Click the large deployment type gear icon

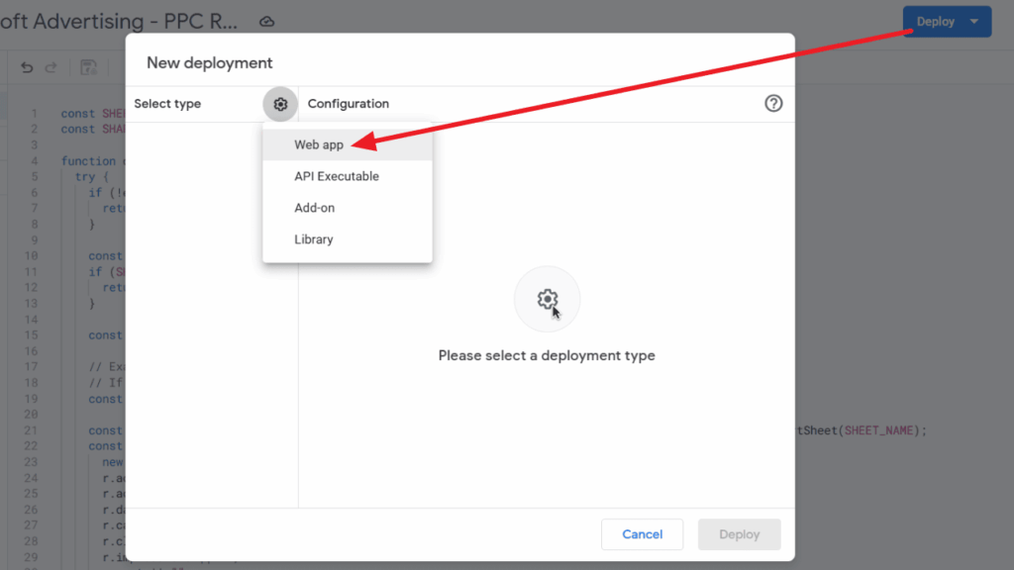pyautogui.click(x=548, y=299)
